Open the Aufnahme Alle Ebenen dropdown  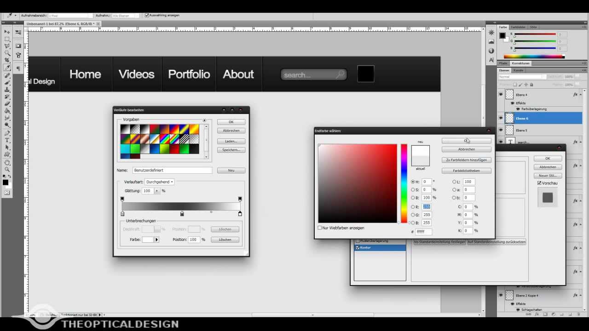(x=125, y=16)
